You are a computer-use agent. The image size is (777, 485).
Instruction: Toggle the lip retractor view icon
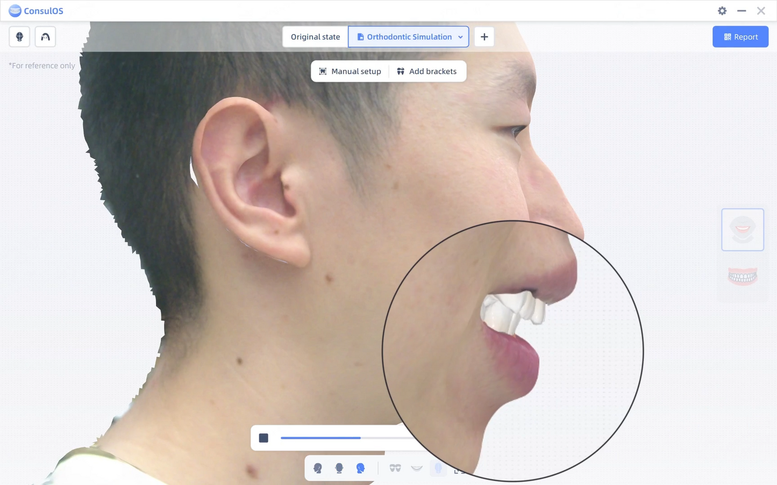click(x=395, y=468)
